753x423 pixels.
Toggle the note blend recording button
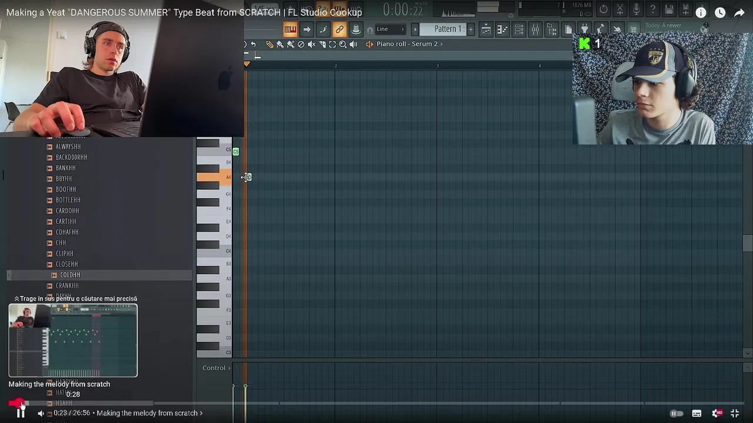click(x=323, y=29)
